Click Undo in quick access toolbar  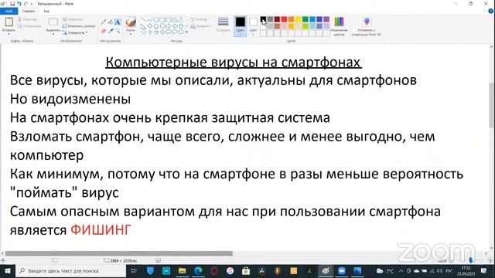(x=19, y=4)
